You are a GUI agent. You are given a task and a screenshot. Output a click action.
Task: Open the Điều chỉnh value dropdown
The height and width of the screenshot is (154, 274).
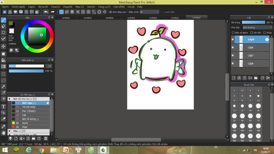pyautogui.click(x=149, y=12)
